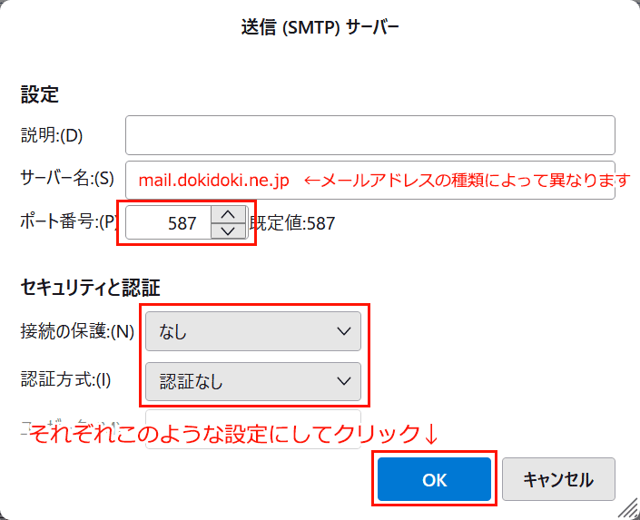Open the 接続の保護 dropdown
This screenshot has height=520, width=640.
[253, 331]
